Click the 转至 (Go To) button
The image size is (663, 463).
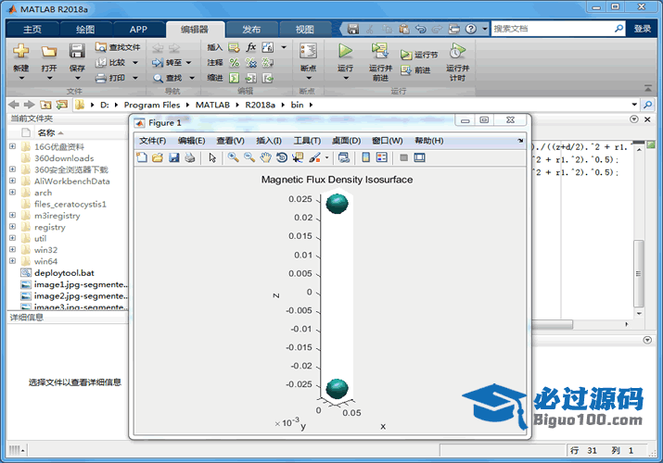(x=167, y=62)
